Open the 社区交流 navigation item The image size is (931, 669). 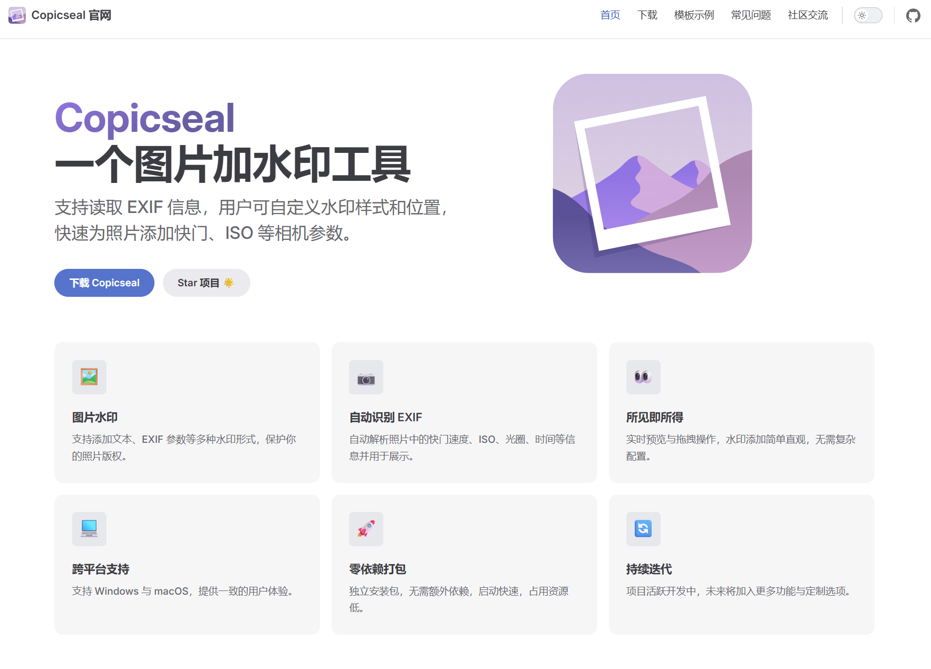(x=808, y=15)
